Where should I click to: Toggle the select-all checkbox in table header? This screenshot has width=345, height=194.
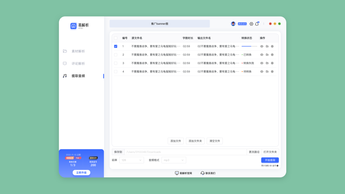coord(116,38)
